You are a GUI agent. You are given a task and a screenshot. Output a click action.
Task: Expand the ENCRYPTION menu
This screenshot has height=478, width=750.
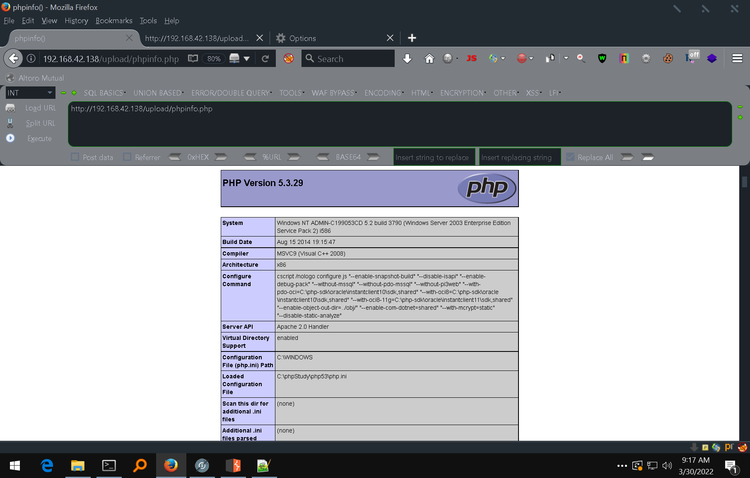coord(463,93)
